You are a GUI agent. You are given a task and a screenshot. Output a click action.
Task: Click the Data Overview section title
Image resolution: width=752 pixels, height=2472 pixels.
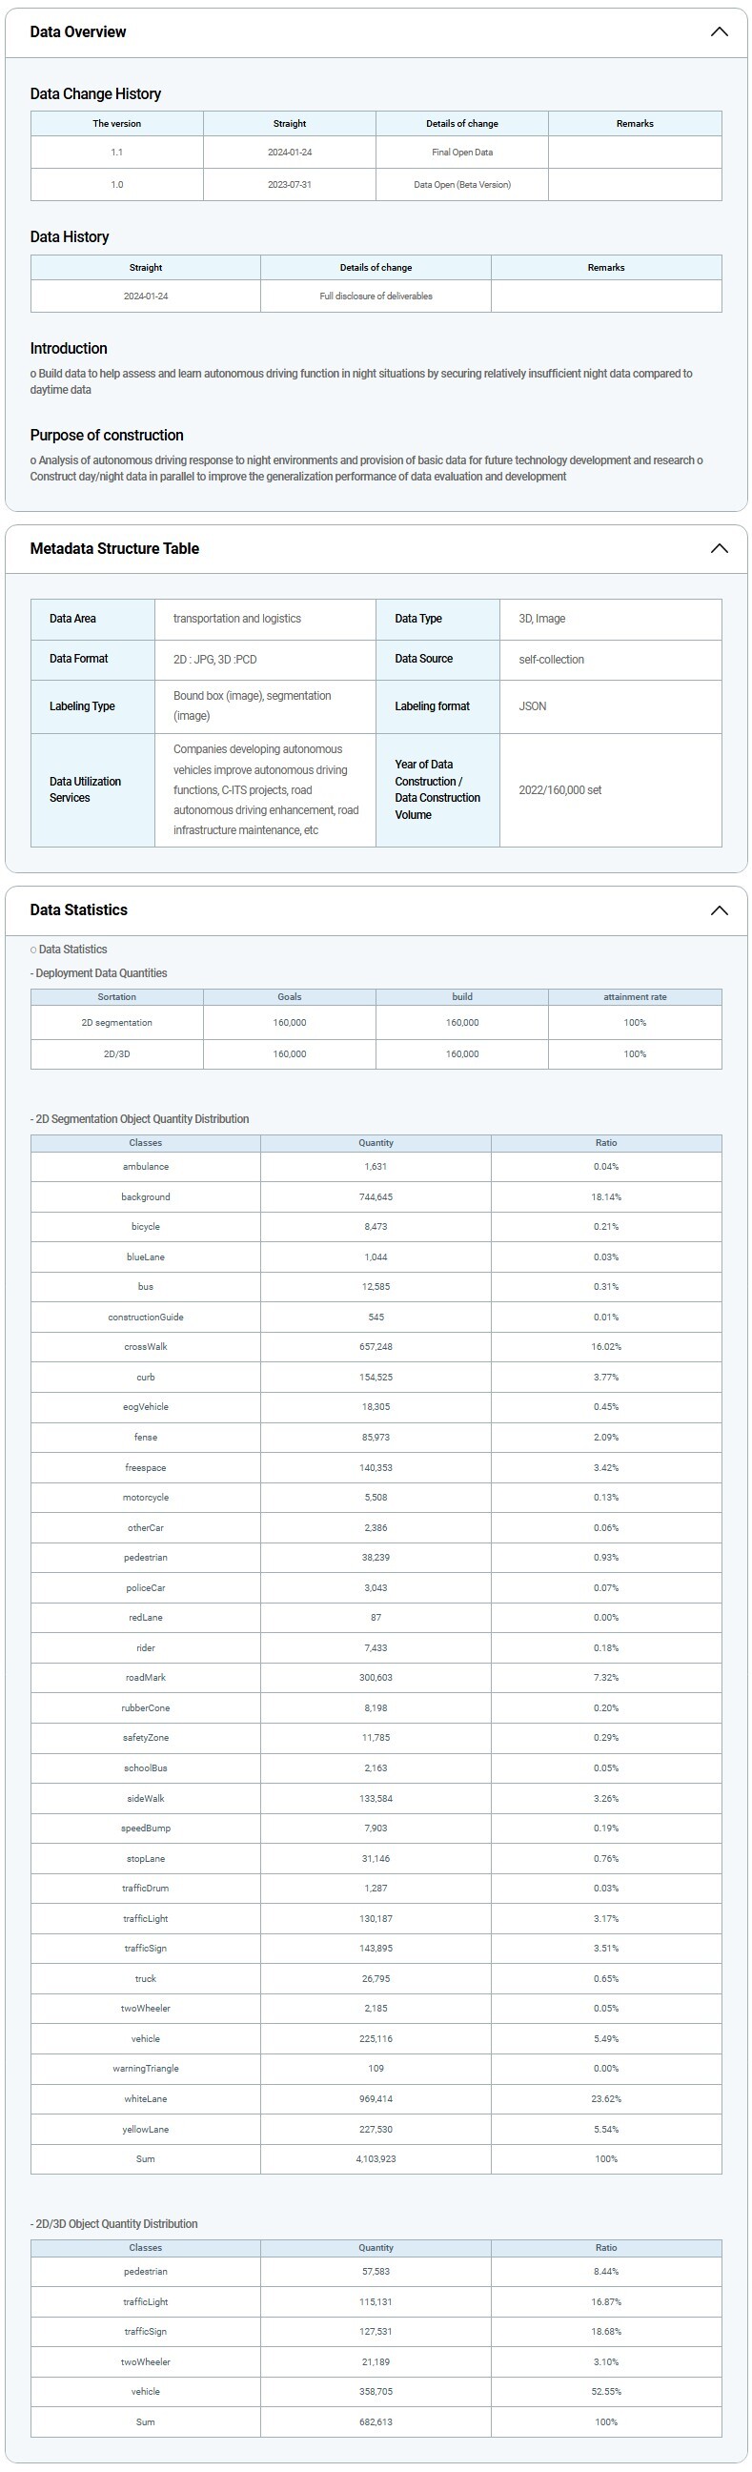pyautogui.click(x=78, y=31)
